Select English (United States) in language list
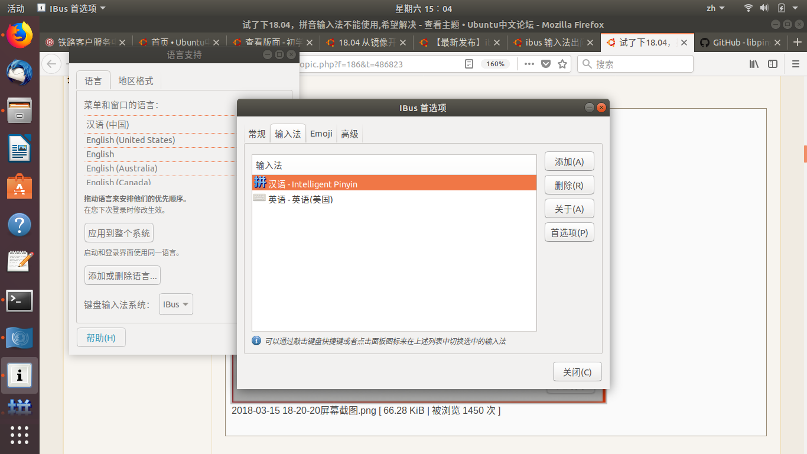The height and width of the screenshot is (454, 807). tap(161, 140)
